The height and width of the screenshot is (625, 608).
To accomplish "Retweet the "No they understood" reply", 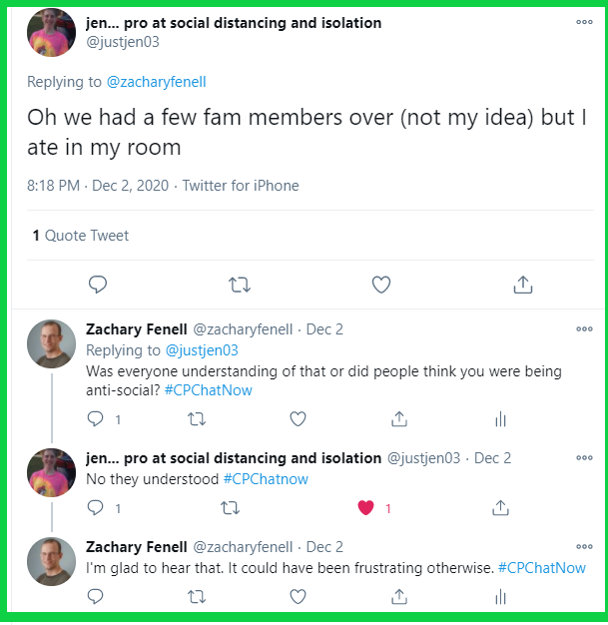I will click(x=230, y=508).
